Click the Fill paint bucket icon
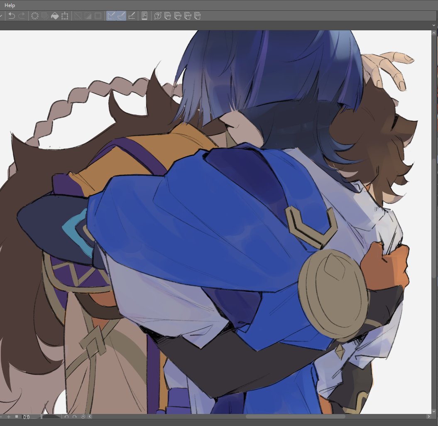The image size is (438, 426). [55, 16]
